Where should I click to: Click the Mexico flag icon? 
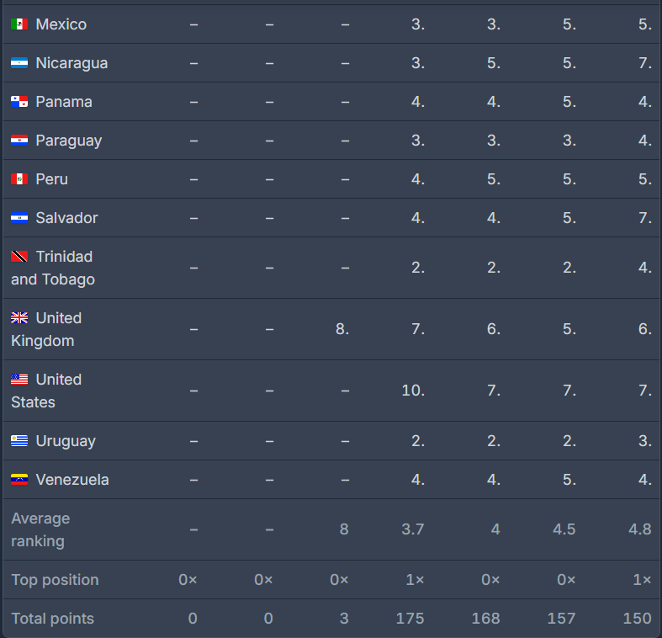pyautogui.click(x=19, y=24)
